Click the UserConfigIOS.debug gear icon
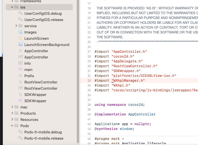 click(20, 13)
